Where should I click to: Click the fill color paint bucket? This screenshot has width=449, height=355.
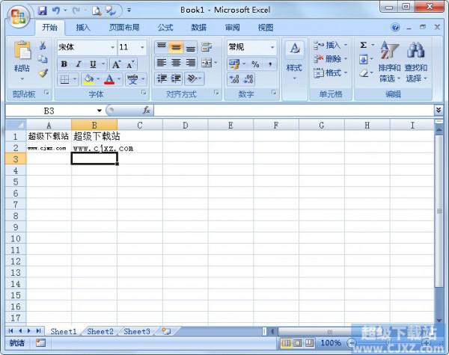point(88,79)
